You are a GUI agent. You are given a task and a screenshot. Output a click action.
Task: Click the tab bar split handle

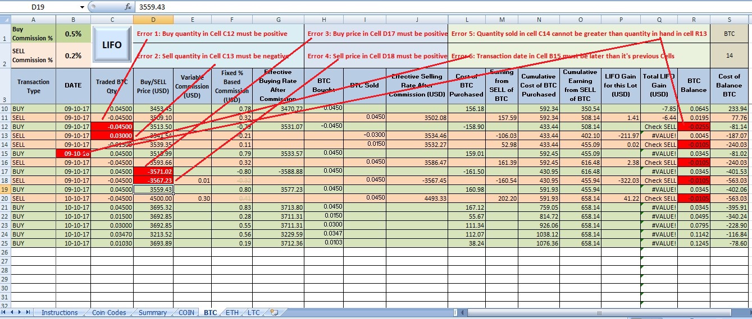[455, 313]
